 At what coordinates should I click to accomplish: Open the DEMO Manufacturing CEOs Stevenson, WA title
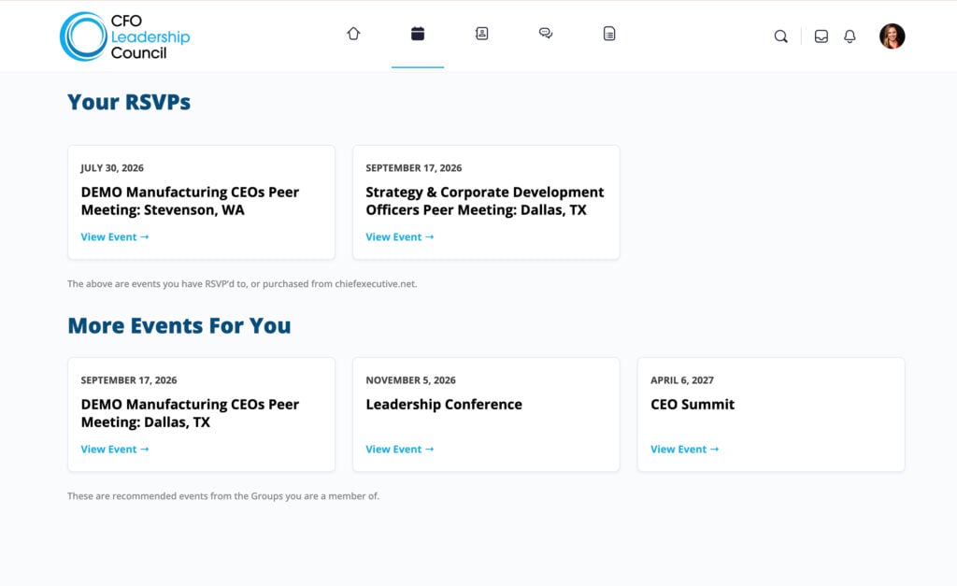(190, 201)
